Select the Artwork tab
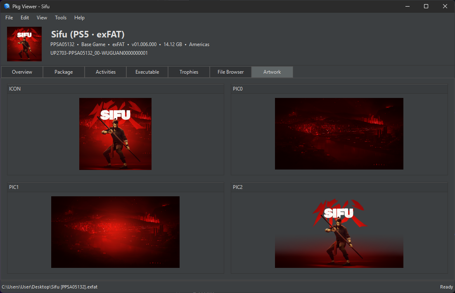Image resolution: width=455 pixels, height=293 pixels. (272, 72)
